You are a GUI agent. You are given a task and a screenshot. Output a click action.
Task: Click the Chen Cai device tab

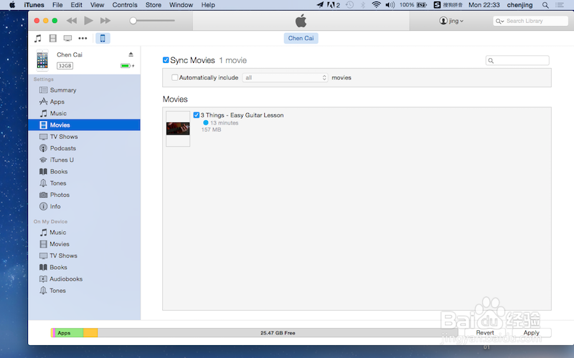click(x=301, y=39)
